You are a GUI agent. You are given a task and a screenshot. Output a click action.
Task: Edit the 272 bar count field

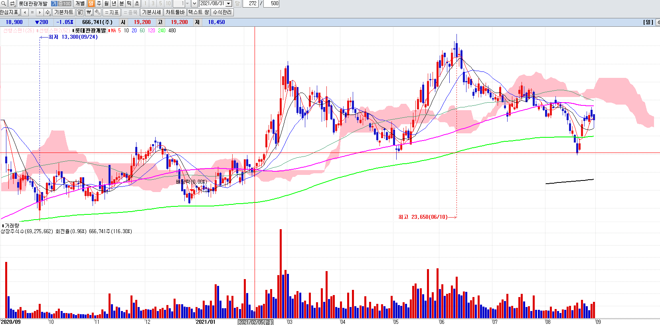[x=250, y=4]
